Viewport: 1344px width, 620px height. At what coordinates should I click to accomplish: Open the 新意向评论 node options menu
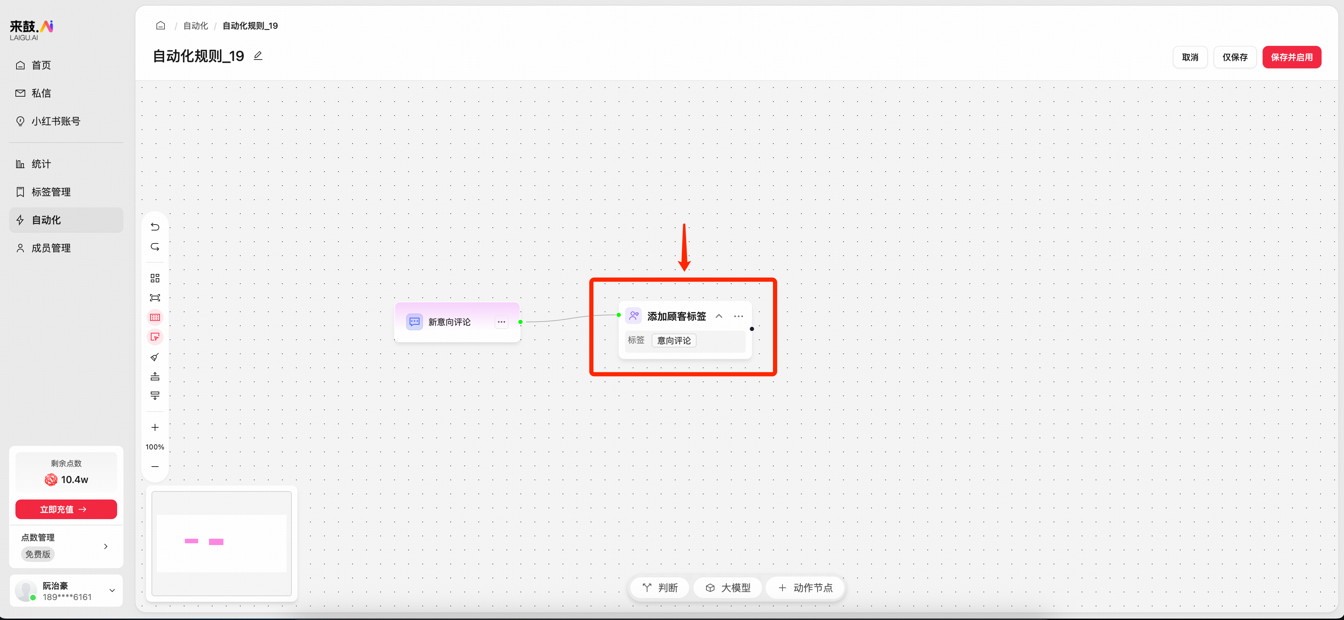(501, 322)
